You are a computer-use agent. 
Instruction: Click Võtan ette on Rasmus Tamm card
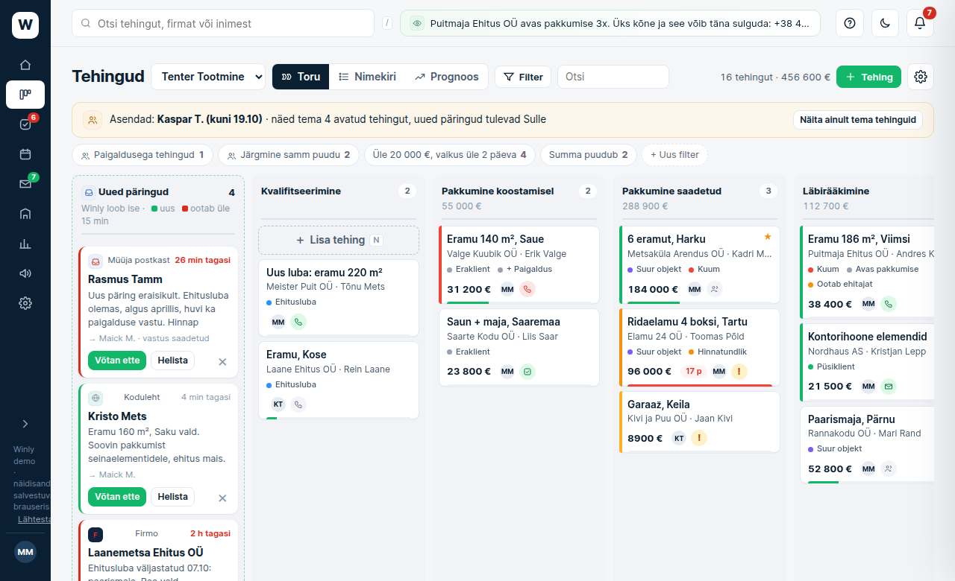[118, 361]
